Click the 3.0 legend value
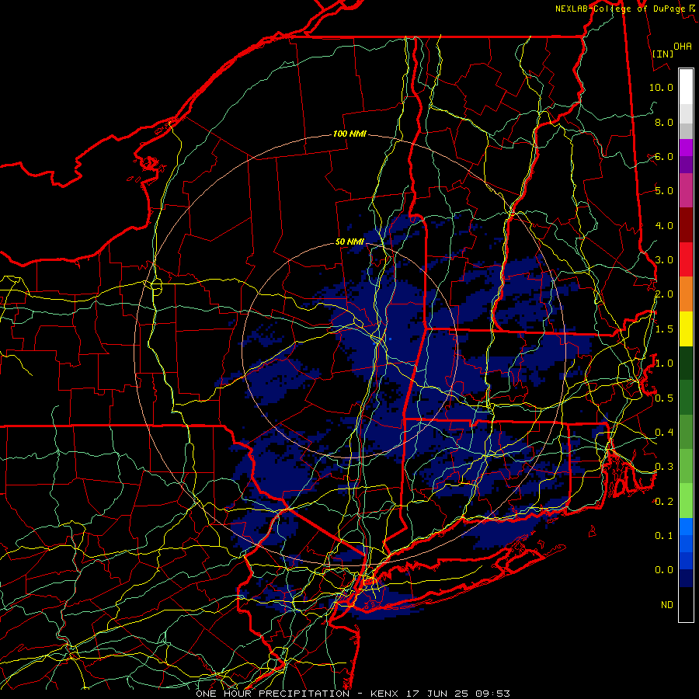 pos(664,260)
